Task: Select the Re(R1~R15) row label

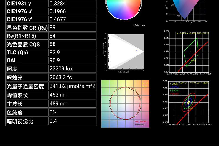Action: click(x=22, y=36)
